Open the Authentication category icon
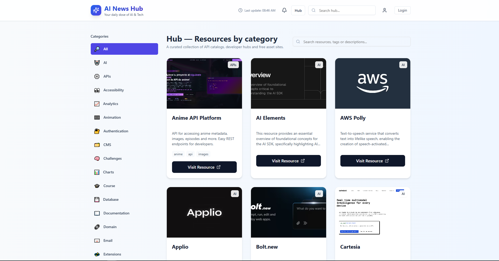 click(x=97, y=131)
